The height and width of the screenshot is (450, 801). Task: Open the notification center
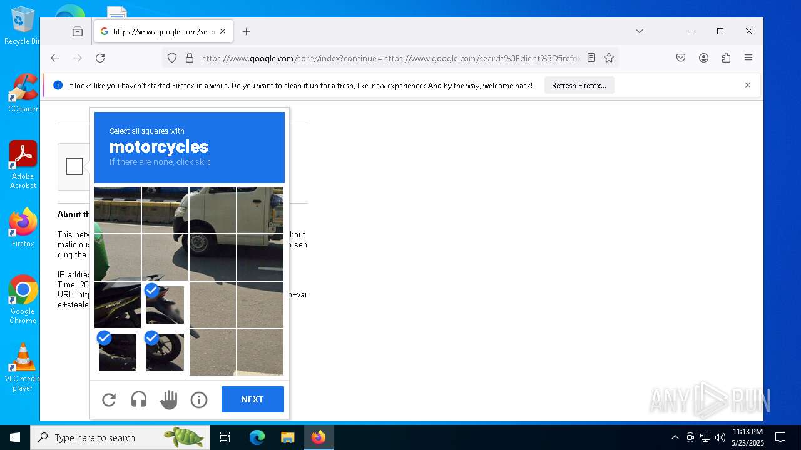tap(780, 437)
